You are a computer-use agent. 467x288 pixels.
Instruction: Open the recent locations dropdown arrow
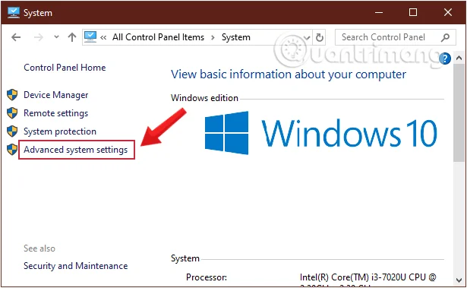56,37
